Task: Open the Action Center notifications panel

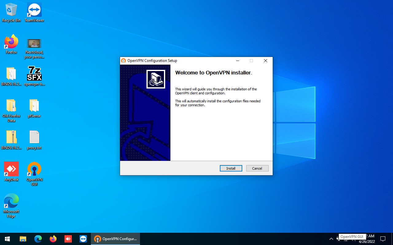Action: 383,239
